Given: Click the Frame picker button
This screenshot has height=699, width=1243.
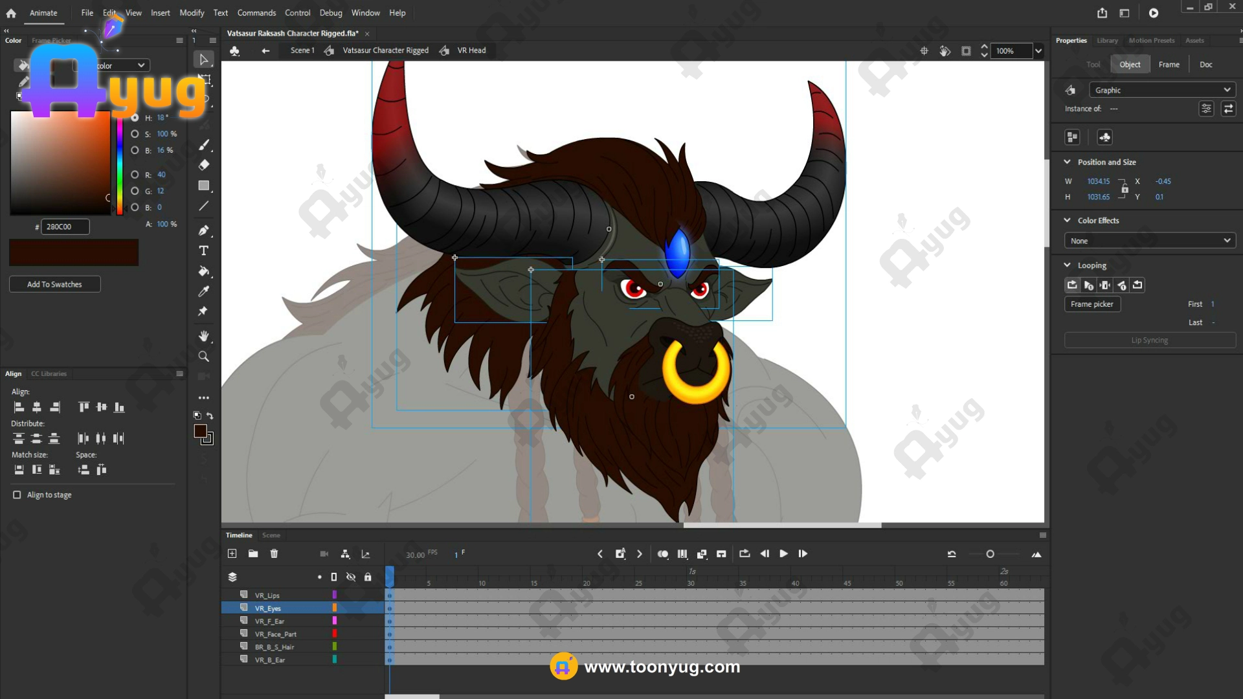Looking at the screenshot, I should point(1092,304).
